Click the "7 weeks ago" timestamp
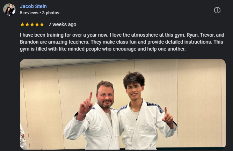The height and width of the screenshot is (151, 233). (62, 24)
